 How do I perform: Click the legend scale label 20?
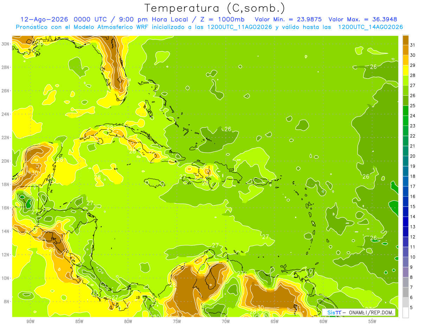click(413, 156)
